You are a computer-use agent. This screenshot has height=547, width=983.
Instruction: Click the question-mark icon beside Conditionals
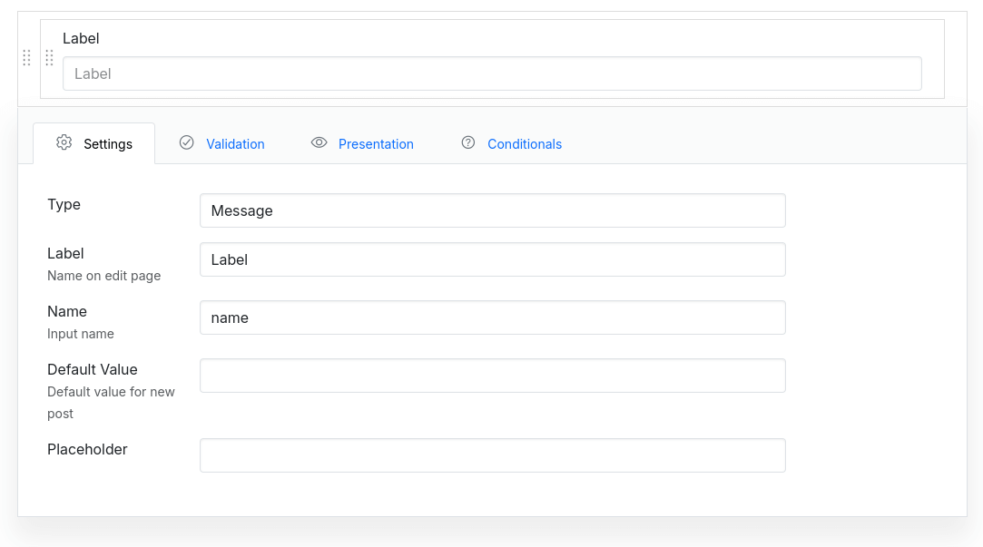click(x=468, y=142)
